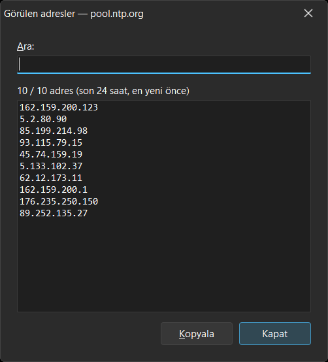Dismiss the dialog using Kapat
The height and width of the screenshot is (362, 328).
point(275,334)
